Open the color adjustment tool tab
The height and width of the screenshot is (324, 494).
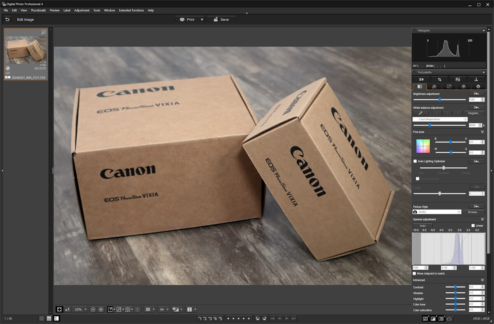point(464,86)
